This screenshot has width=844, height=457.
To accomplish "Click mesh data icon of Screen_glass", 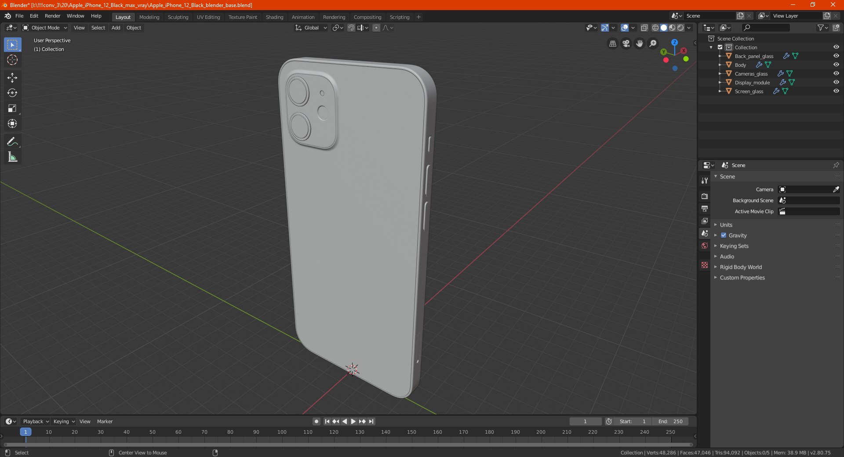I will pos(785,91).
